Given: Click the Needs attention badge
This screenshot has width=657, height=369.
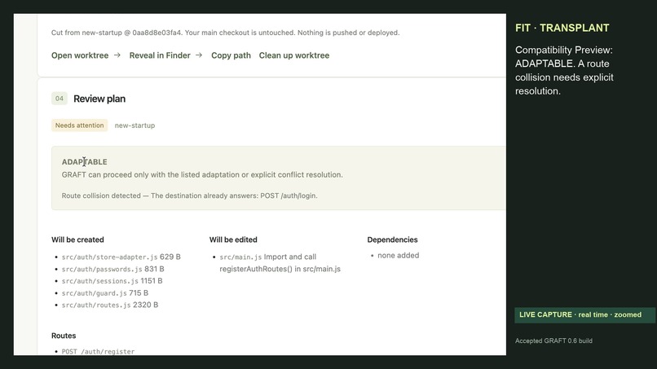Looking at the screenshot, I should click(x=80, y=125).
